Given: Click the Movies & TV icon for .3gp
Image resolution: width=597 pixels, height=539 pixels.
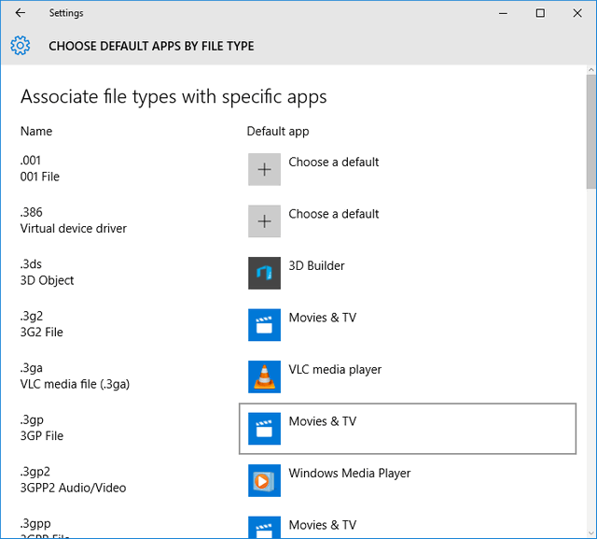Looking at the screenshot, I should tap(264, 429).
